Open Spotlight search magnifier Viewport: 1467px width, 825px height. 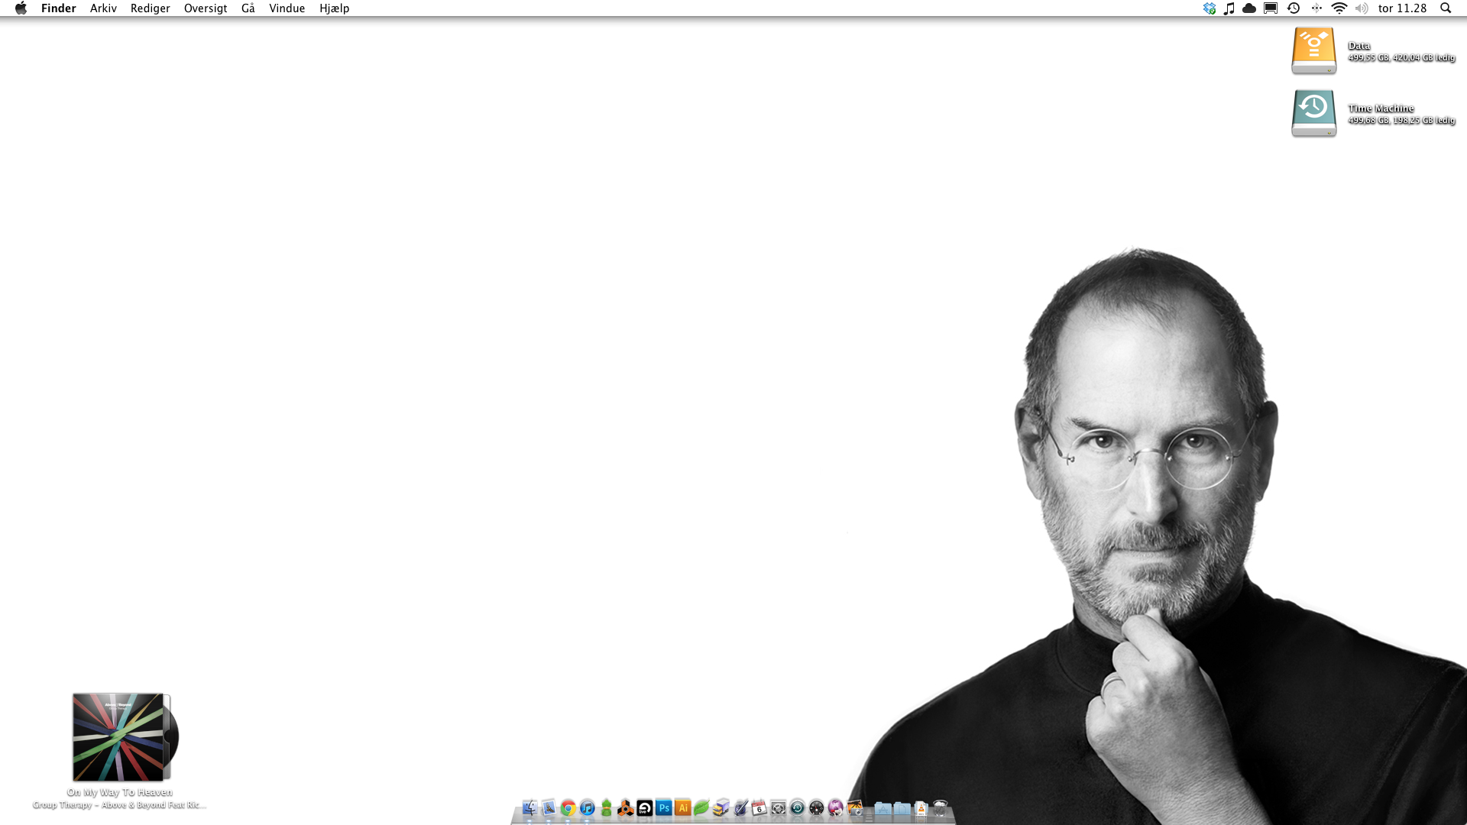click(1446, 8)
